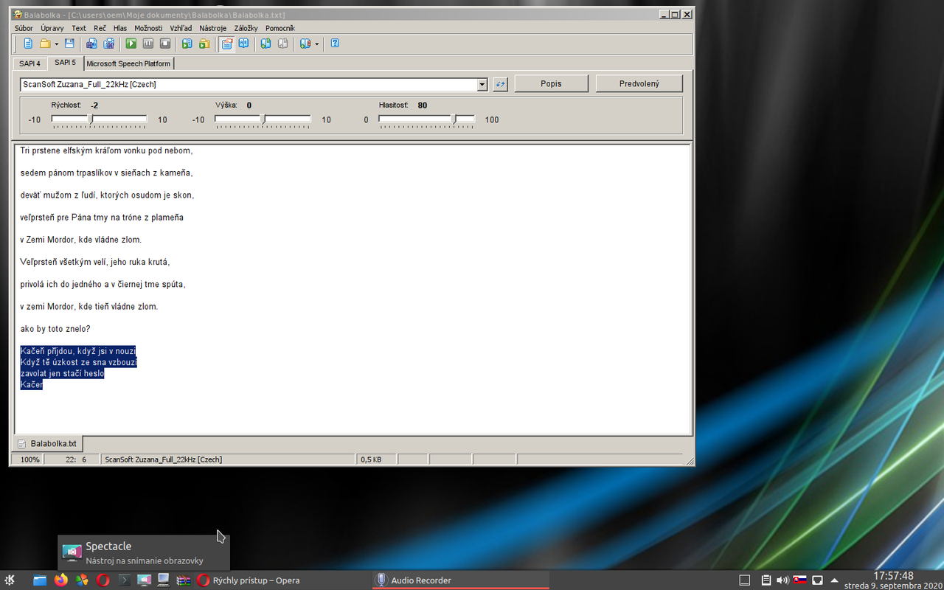The height and width of the screenshot is (590, 944).
Task: Start reading aloud with the green Play button
Action: (x=131, y=44)
